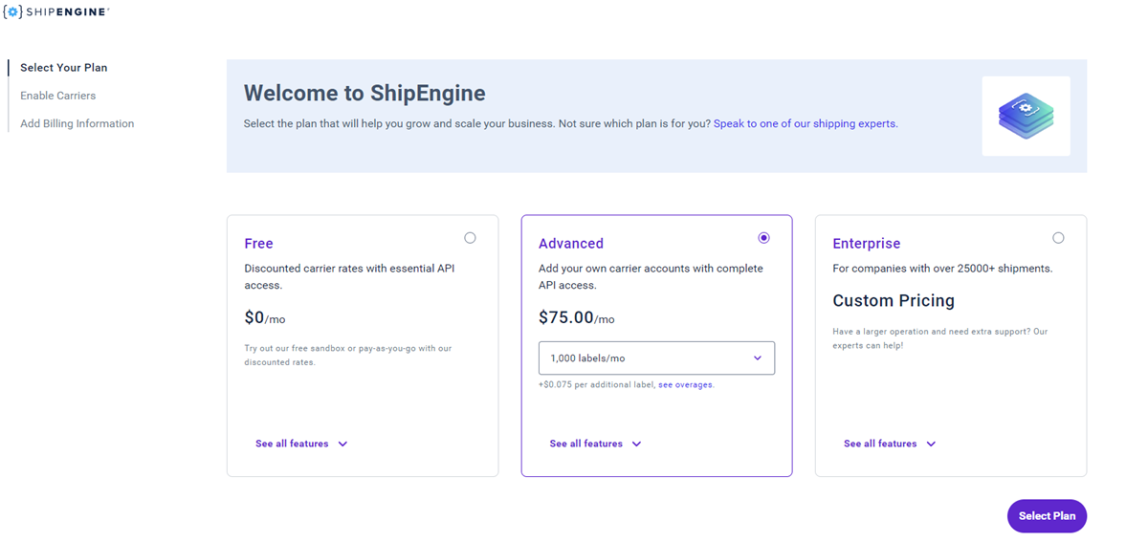This screenshot has height=542, width=1148.
Task: Go to Select Your Plan step
Action: (x=64, y=68)
